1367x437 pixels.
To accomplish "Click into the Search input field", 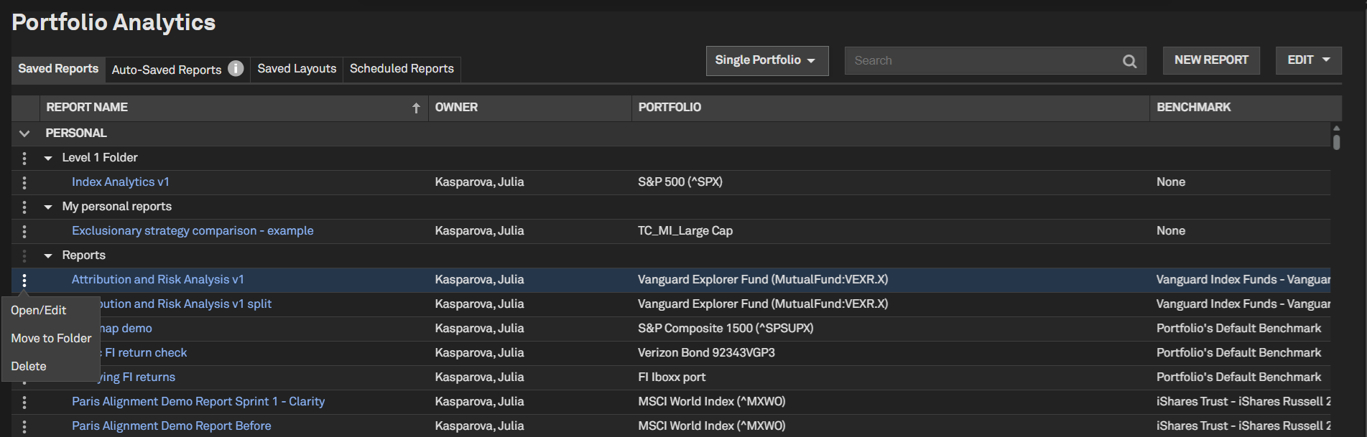I will [x=981, y=61].
